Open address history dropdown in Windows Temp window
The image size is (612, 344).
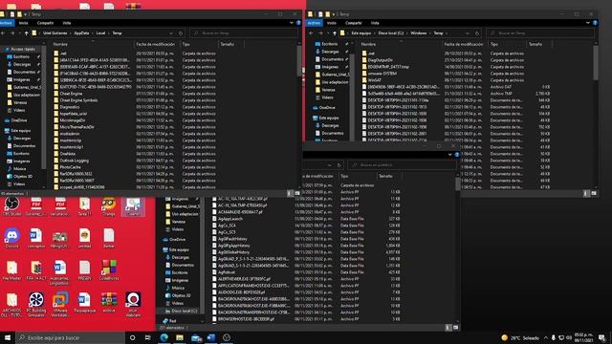point(468,33)
